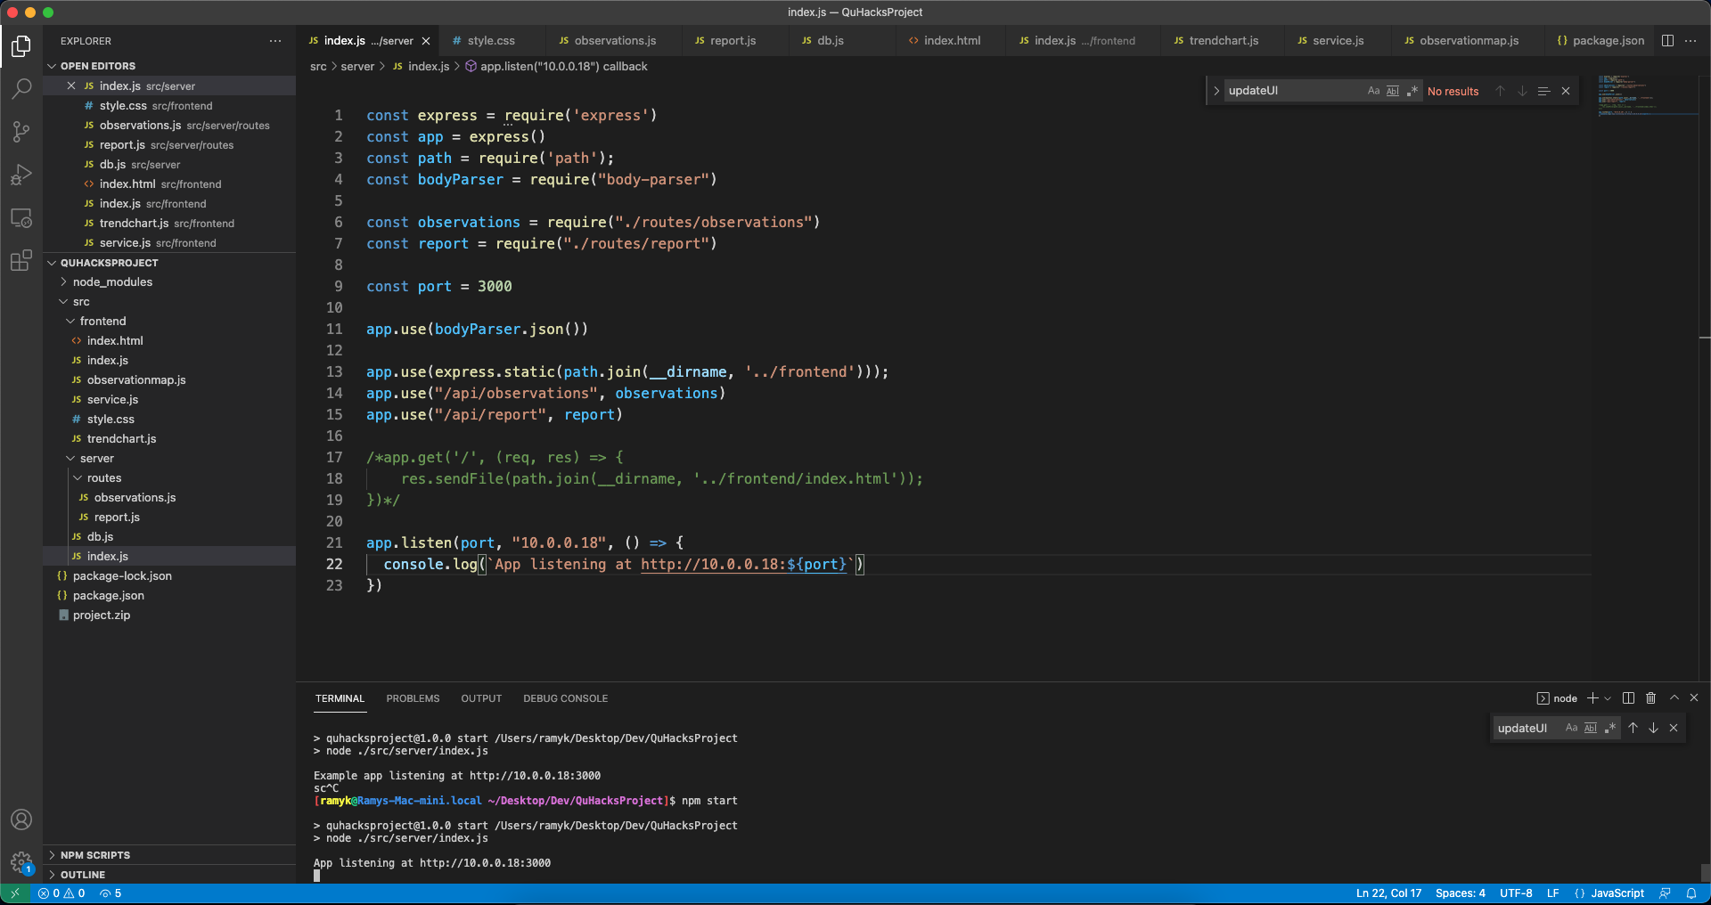This screenshot has height=905, width=1711.
Task: Open the Run and Debug view
Action: [21, 175]
